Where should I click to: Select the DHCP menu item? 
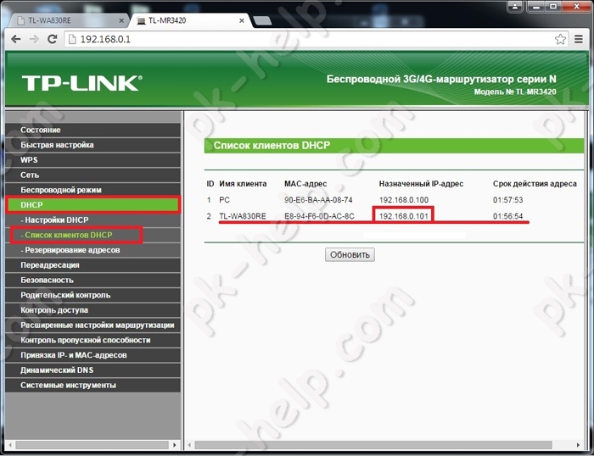(92, 205)
